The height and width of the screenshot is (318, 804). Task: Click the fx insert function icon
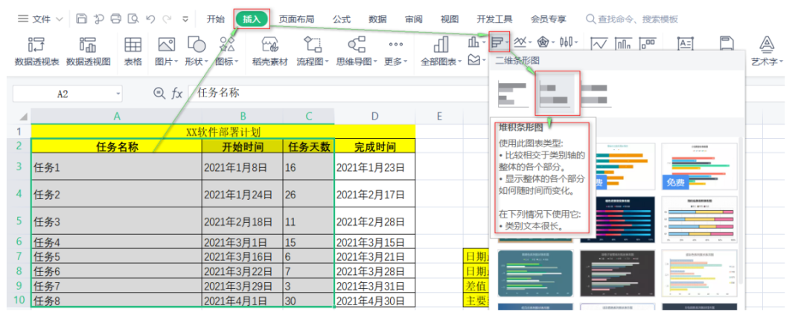click(177, 94)
